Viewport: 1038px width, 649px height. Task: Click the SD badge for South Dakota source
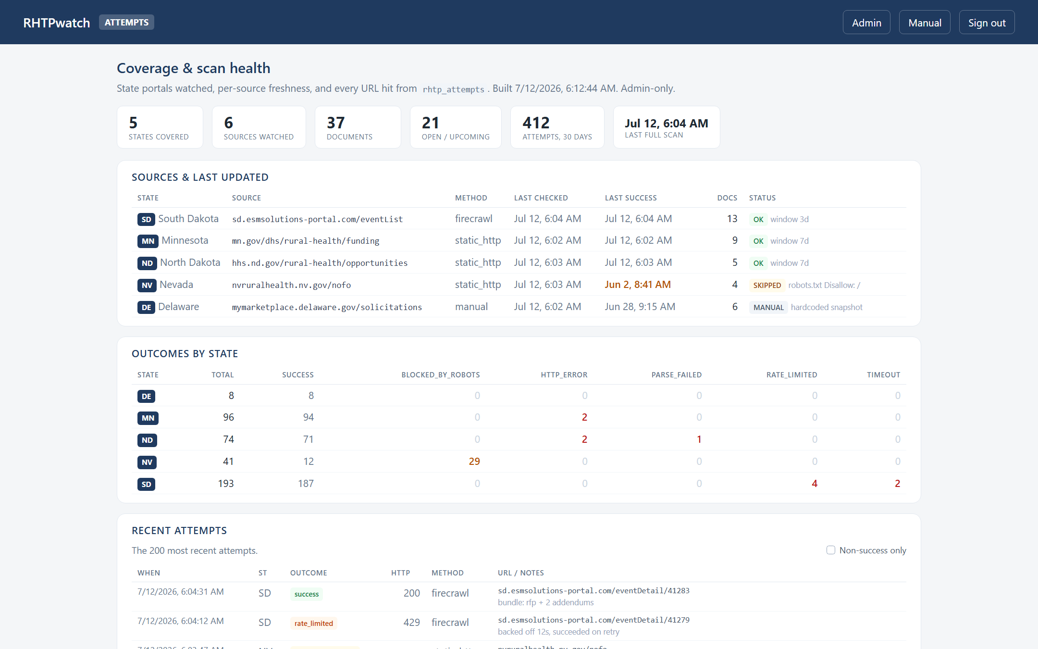click(x=146, y=219)
